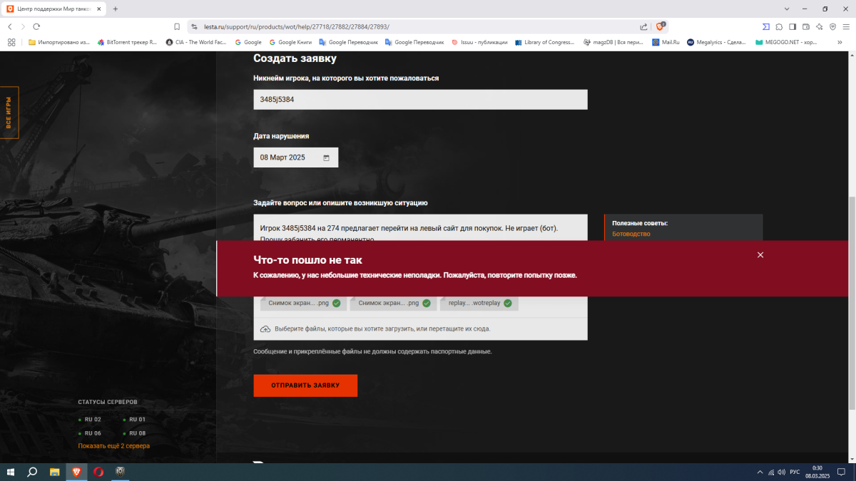Select the Центр поддержки Мир танков tab

coord(54,9)
